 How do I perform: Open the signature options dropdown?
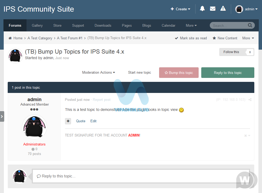pos(247,136)
